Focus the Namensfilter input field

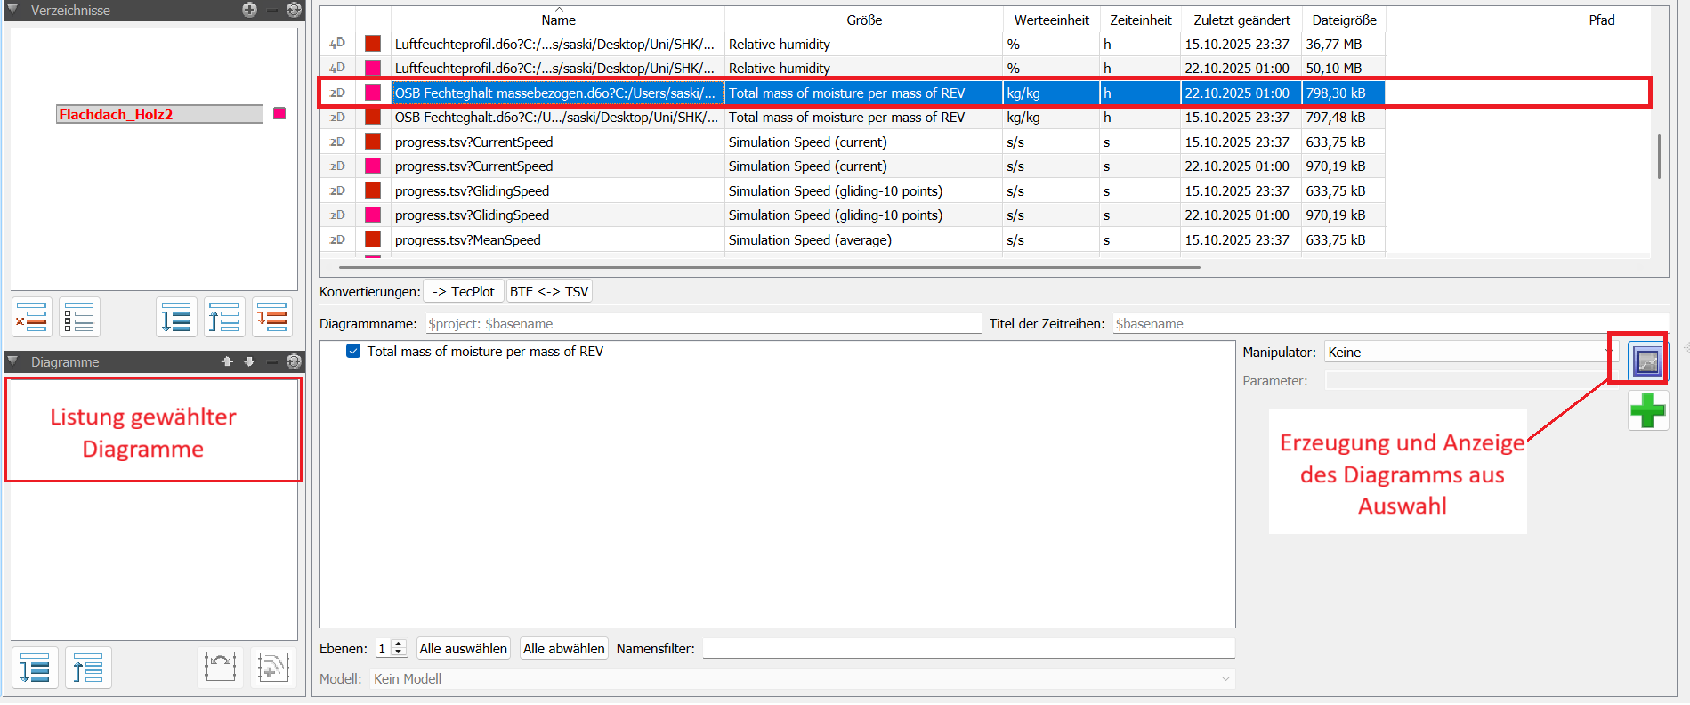tap(968, 648)
